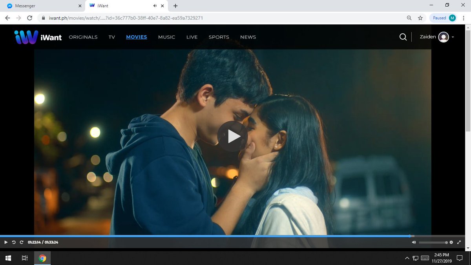Image resolution: width=471 pixels, height=265 pixels.
Task: Go back in browser history
Action: point(7,18)
